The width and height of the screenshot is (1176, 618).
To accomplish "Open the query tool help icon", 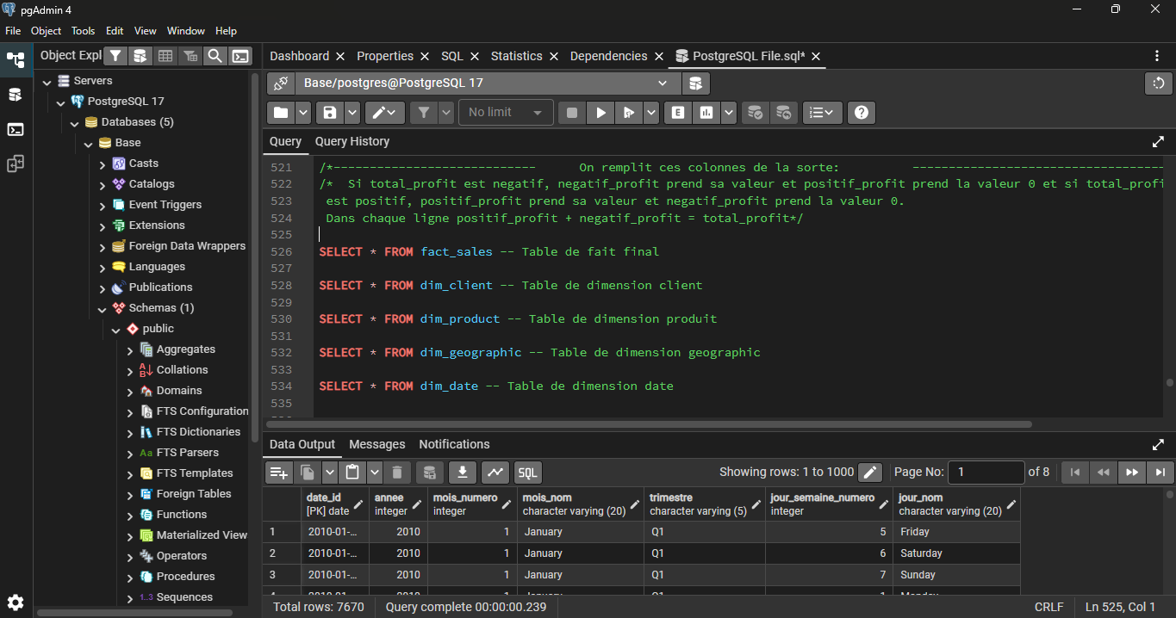I will [861, 113].
